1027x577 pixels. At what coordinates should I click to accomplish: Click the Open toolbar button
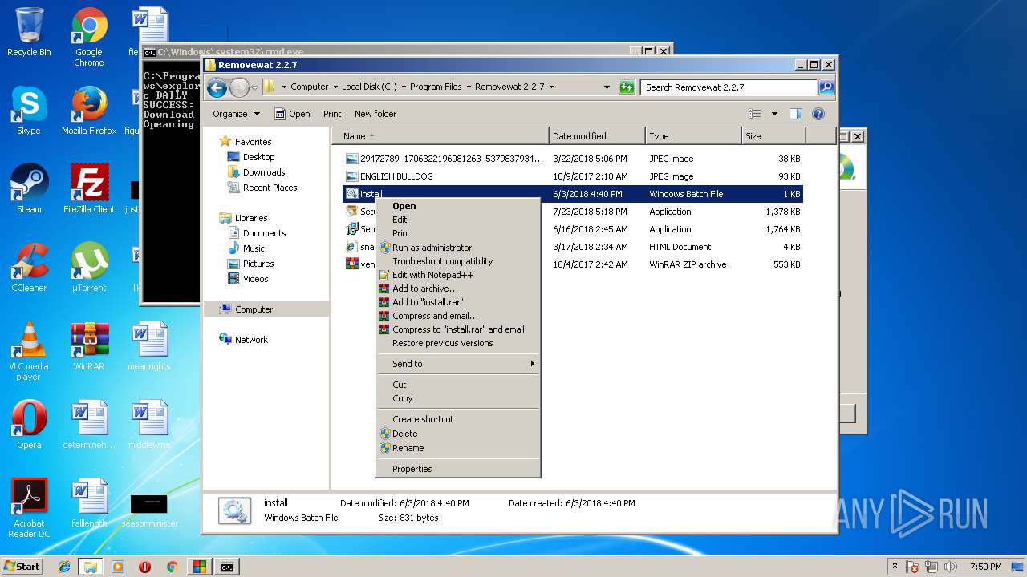coord(292,114)
